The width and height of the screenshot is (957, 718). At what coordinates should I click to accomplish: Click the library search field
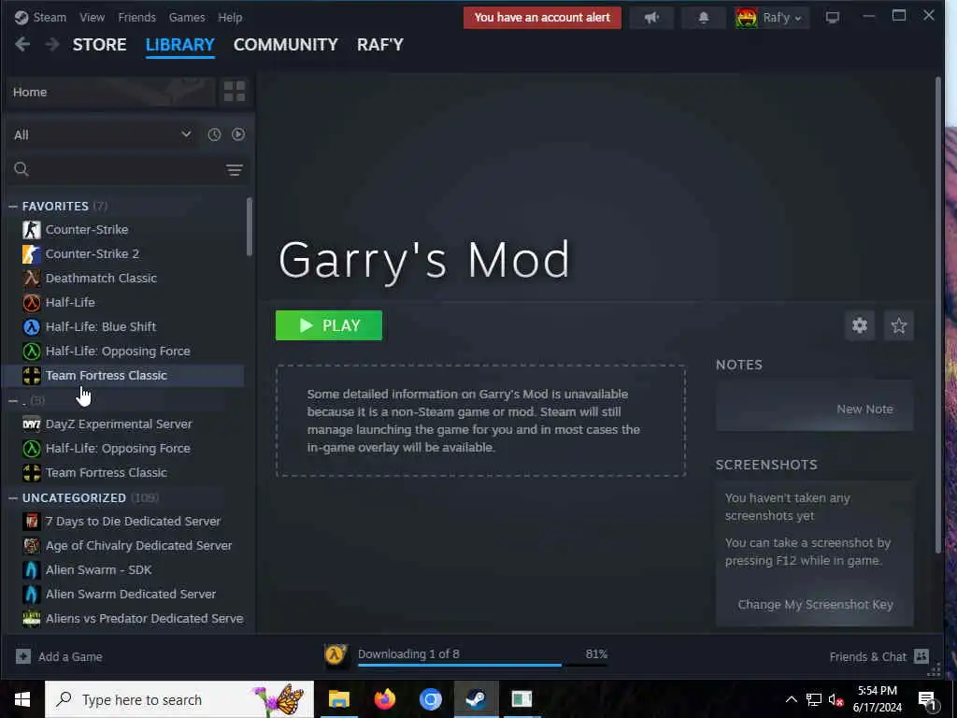(x=125, y=170)
